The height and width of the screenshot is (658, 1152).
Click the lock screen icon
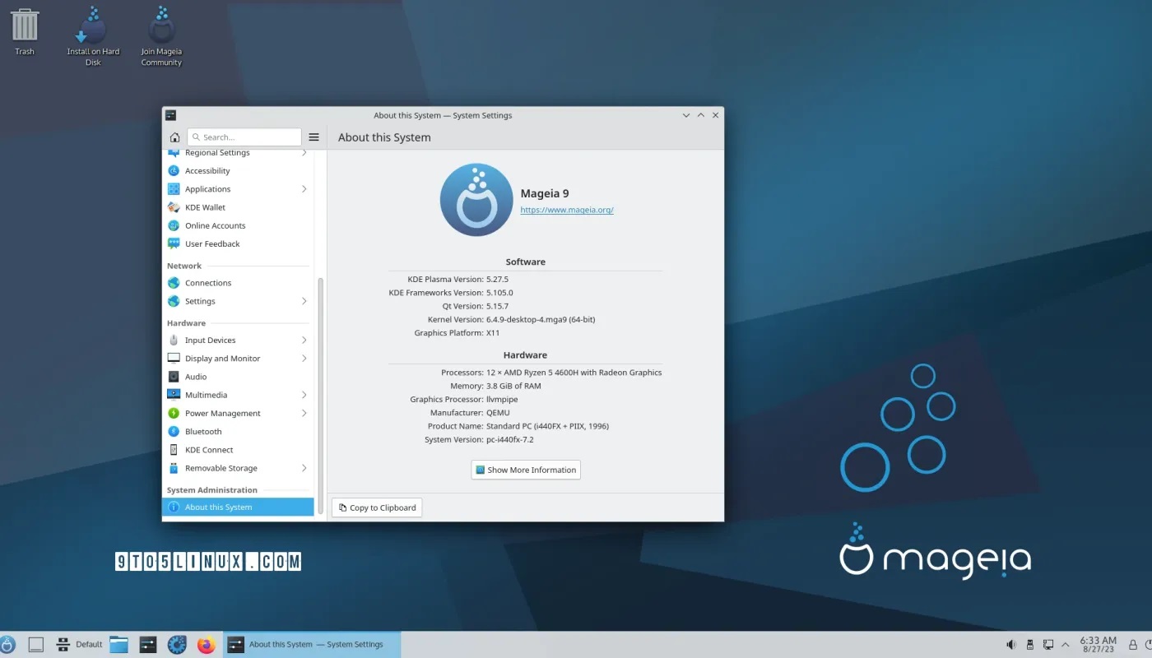1133,645
